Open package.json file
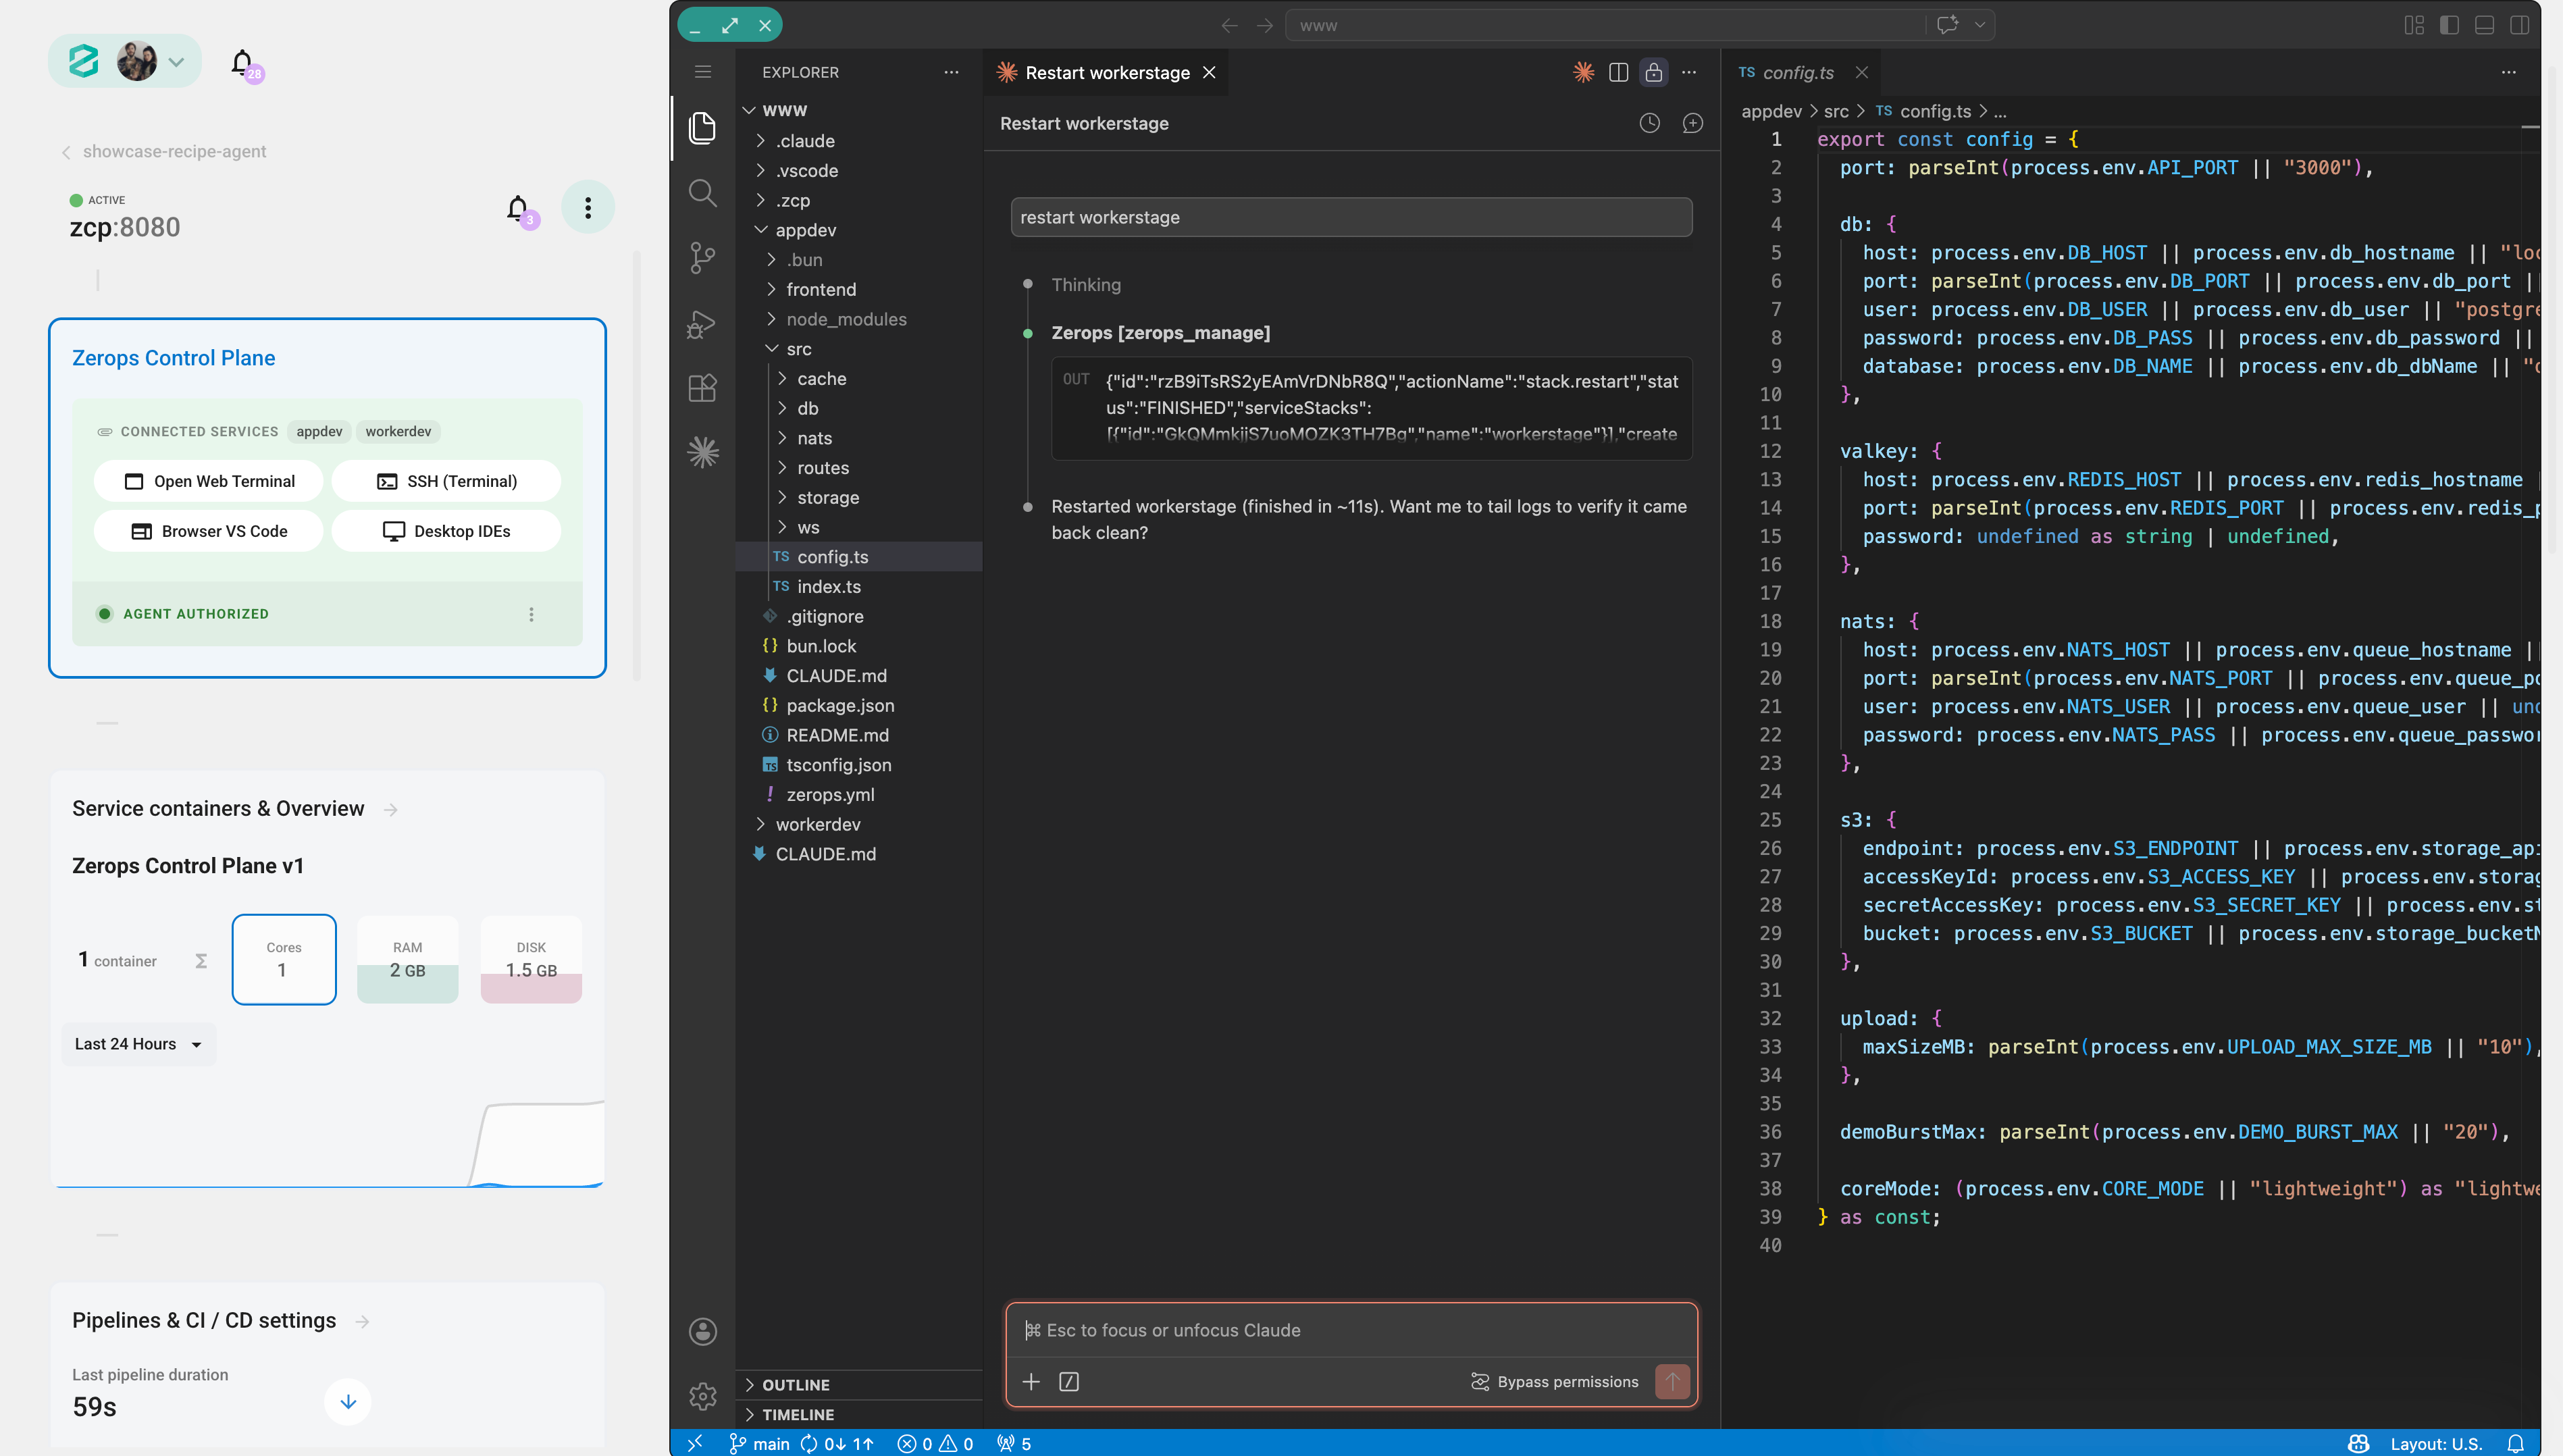This screenshot has width=2563, height=1456. [x=859, y=706]
